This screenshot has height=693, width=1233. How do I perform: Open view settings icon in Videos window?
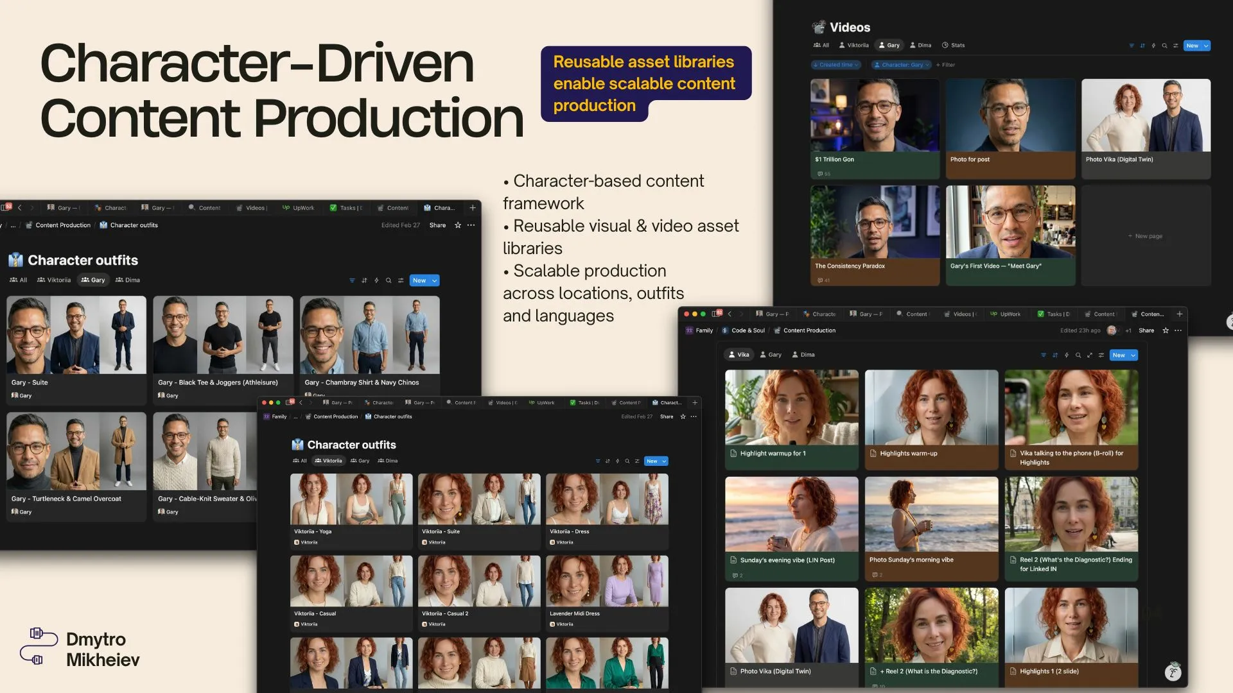(1175, 46)
